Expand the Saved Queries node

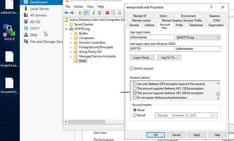[66, 25]
